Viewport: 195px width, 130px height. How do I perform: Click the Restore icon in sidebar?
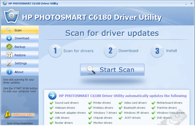tap(9, 55)
